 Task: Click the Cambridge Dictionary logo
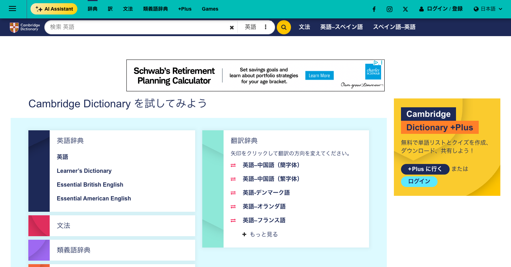click(x=24, y=27)
